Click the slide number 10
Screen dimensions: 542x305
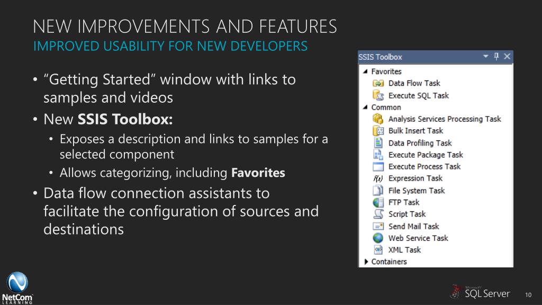[x=528, y=295]
